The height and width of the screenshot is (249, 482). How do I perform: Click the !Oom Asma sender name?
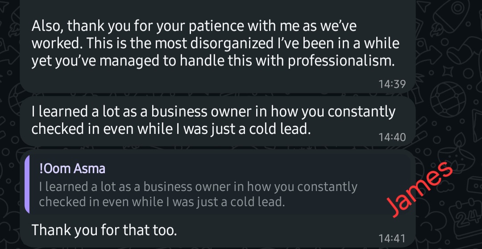[x=72, y=169]
